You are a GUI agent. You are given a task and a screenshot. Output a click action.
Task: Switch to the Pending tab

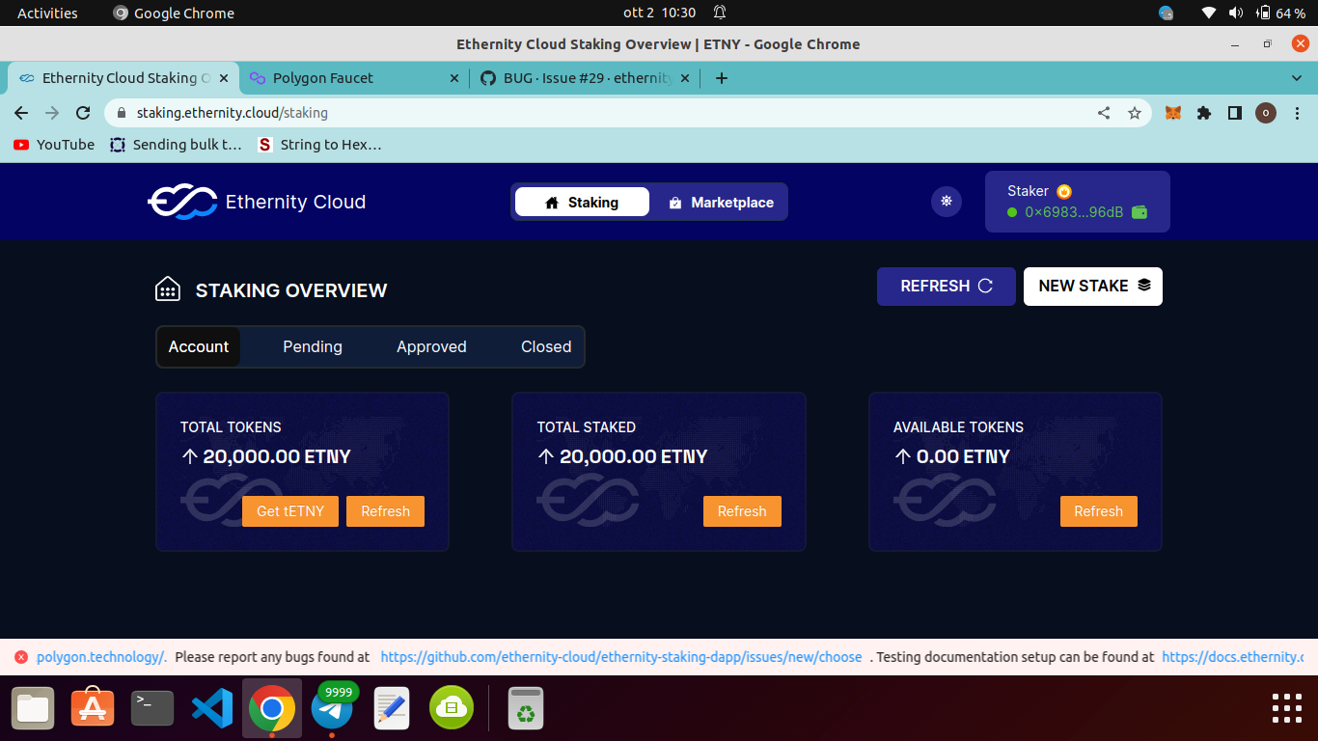coord(312,346)
